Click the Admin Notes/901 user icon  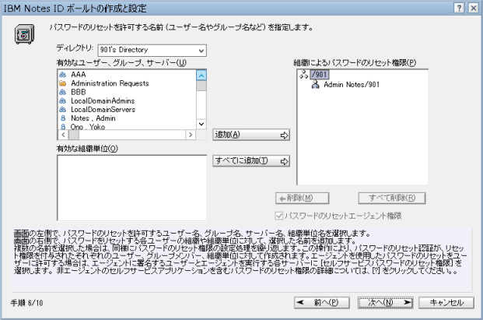315,84
